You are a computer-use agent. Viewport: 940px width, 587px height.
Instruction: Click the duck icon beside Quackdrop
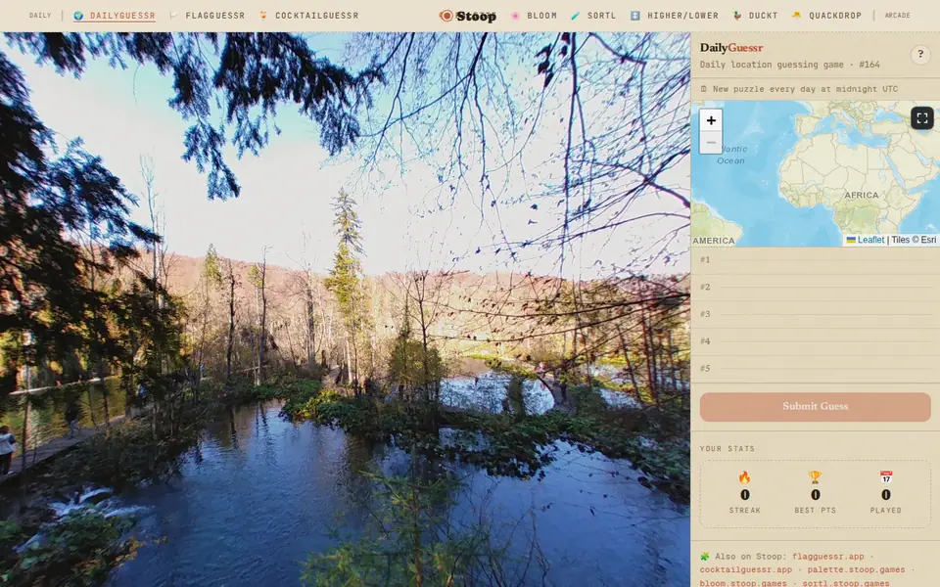pos(797,16)
